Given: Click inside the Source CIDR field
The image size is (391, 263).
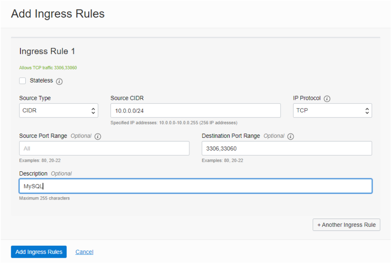Looking at the screenshot, I should coord(195,110).
